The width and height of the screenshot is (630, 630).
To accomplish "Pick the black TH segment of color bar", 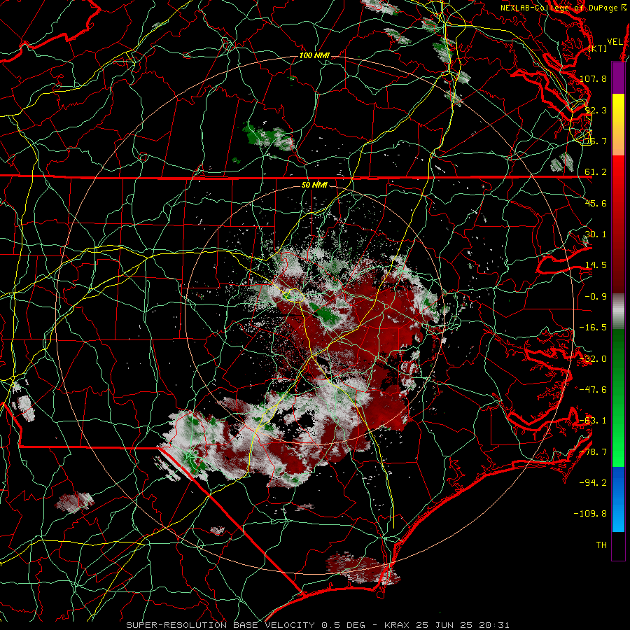I will pos(618,545).
